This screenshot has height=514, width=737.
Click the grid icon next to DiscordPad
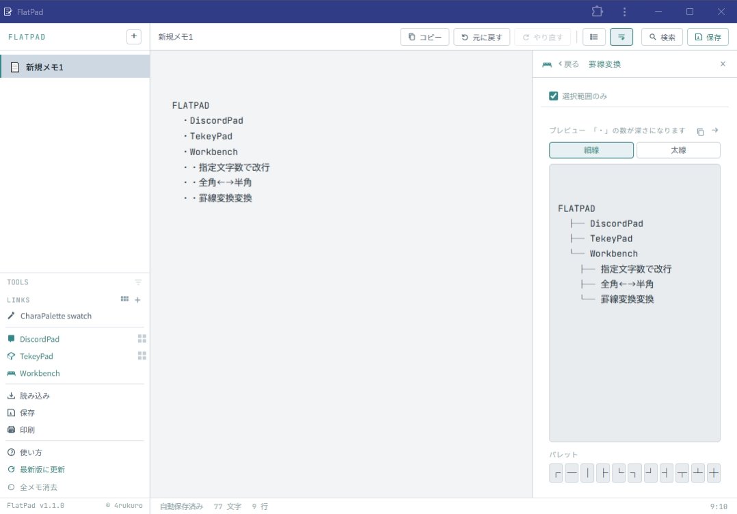[142, 339]
